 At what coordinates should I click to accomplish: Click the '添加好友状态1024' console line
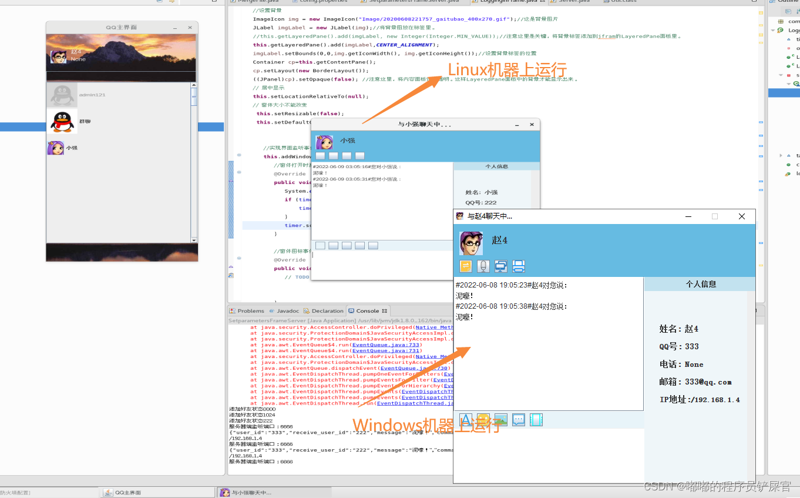pos(251,415)
